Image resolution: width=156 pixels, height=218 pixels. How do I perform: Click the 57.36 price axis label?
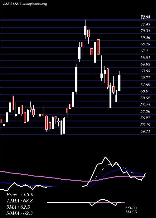(x=145, y=111)
